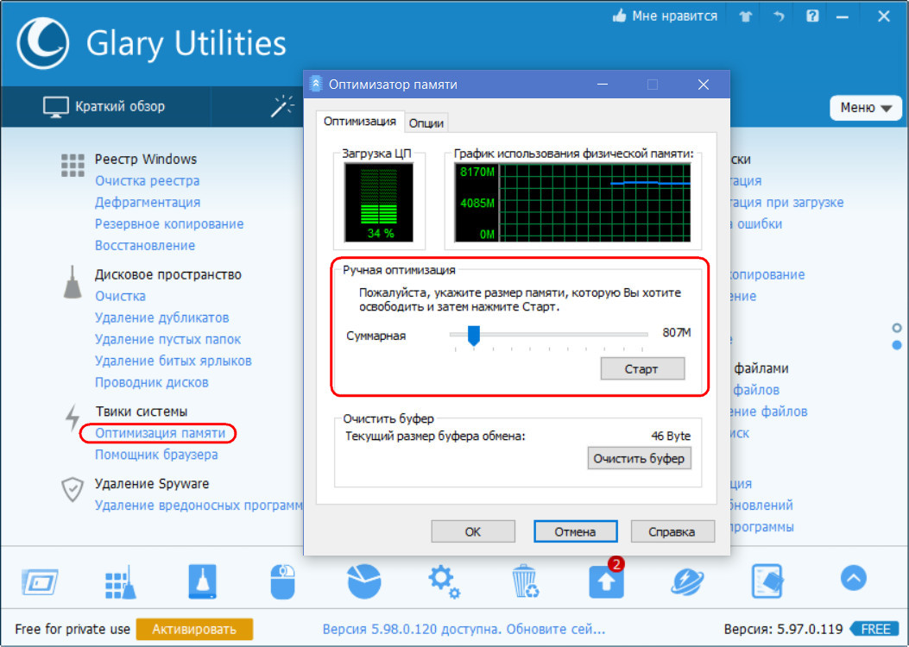Open the Восстановление link
This screenshot has width=909, height=647.
[145, 245]
